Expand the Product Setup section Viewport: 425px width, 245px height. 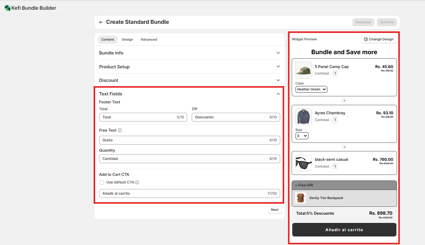click(x=189, y=67)
